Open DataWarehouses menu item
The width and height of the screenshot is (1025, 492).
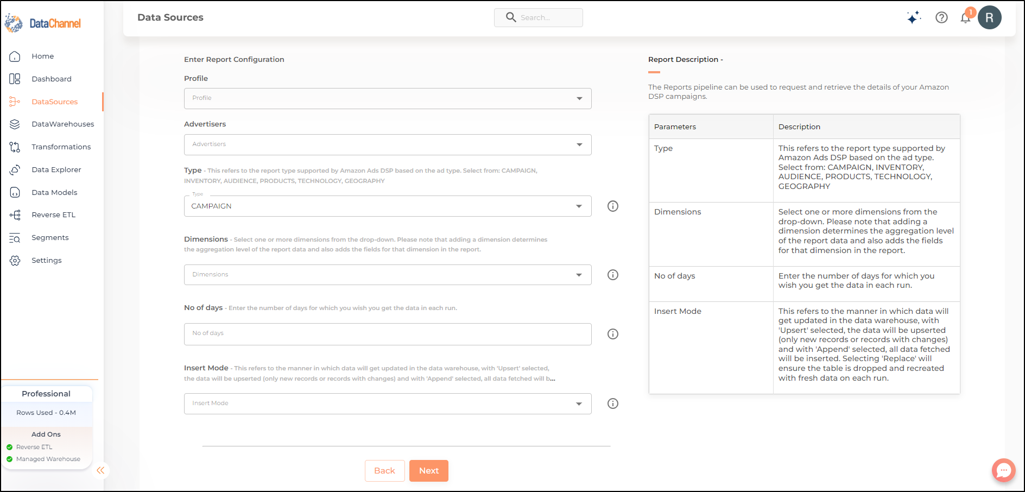(x=63, y=124)
